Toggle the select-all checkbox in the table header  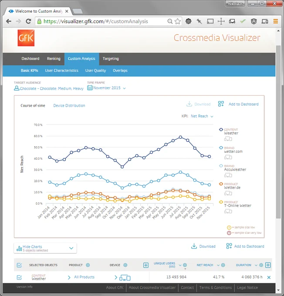click(x=19, y=265)
